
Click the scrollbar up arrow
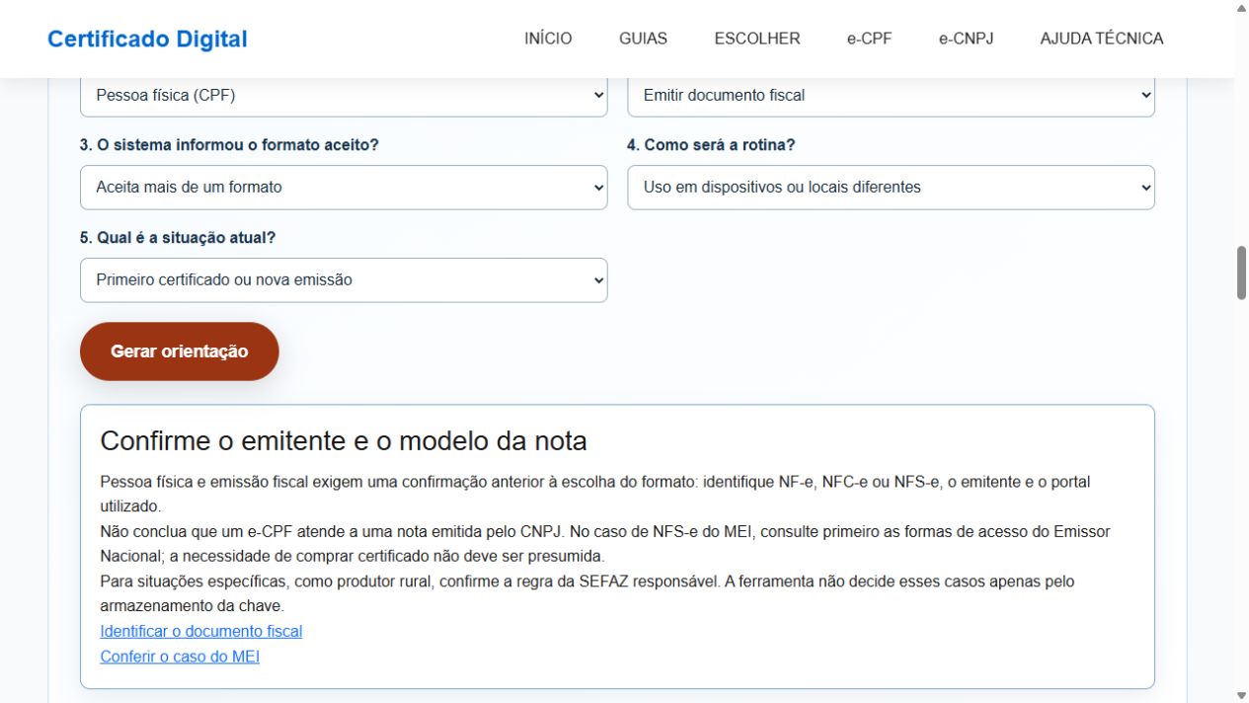(x=1242, y=8)
